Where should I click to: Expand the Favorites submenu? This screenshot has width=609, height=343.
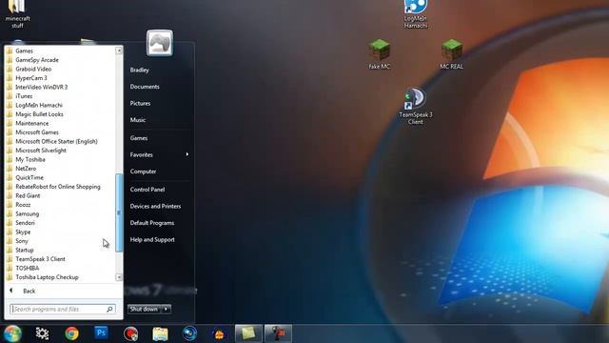click(x=159, y=154)
